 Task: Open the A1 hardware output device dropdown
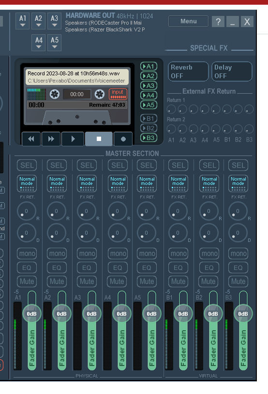[22, 21]
